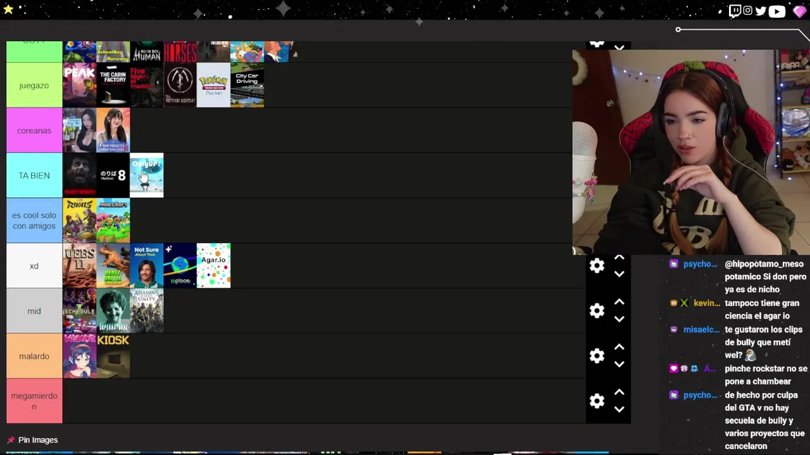Edit the xd tier label
The width and height of the screenshot is (810, 455).
(34, 265)
